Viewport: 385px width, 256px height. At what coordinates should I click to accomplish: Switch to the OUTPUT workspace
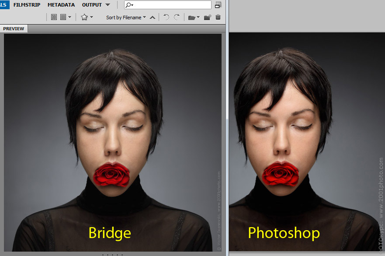tap(92, 5)
